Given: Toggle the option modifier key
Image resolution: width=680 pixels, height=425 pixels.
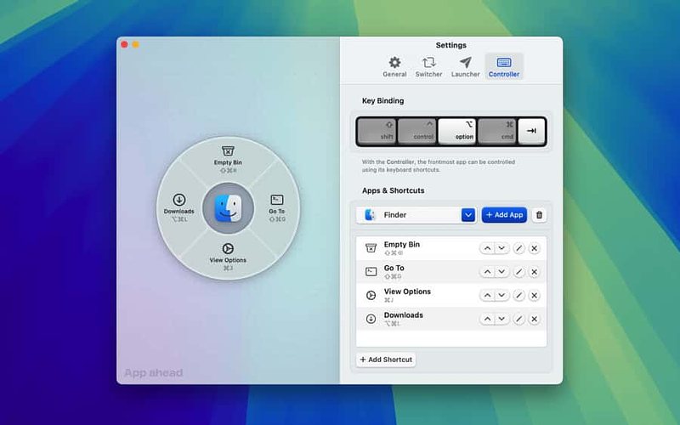Looking at the screenshot, I should (457, 131).
